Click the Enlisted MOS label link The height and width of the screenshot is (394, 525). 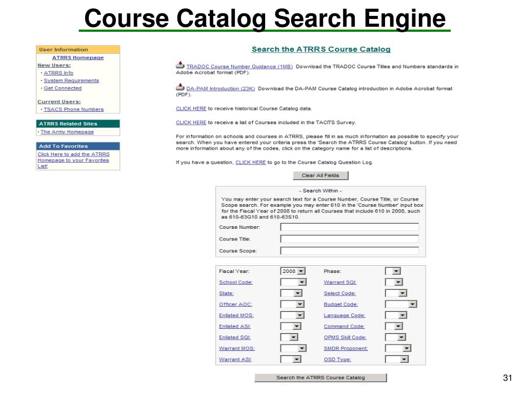click(x=236, y=316)
